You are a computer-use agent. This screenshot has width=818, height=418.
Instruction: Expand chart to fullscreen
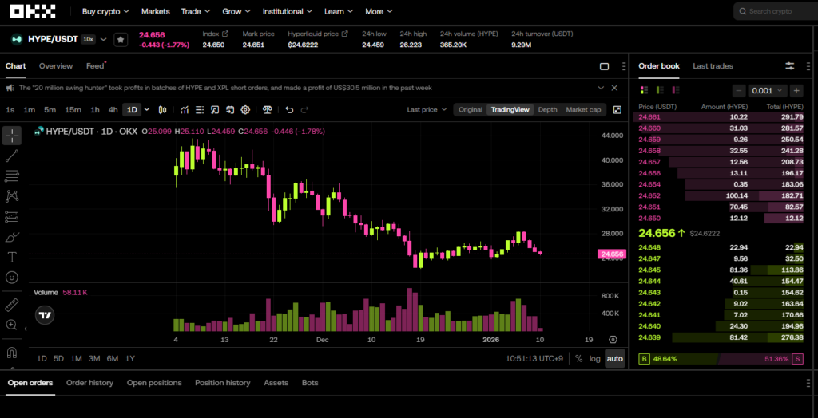click(617, 110)
